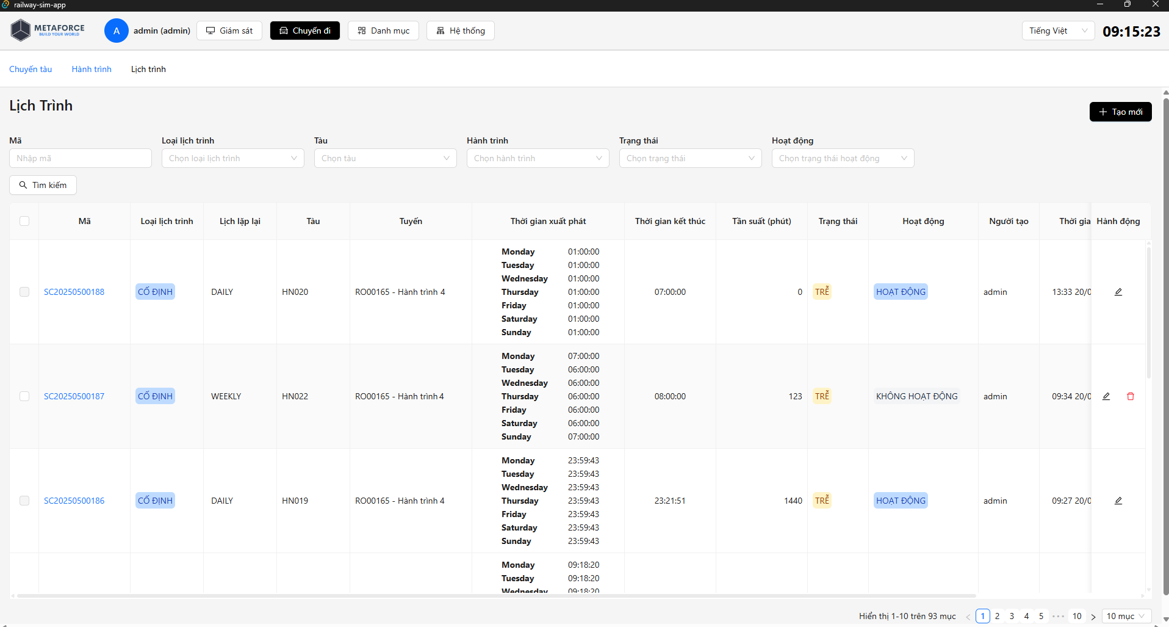Click the Metaforce logo
The height and width of the screenshot is (627, 1169).
coord(48,30)
